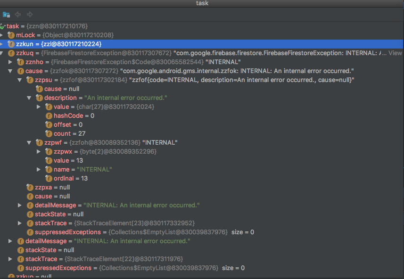404x279 pixels.
Task: Select the mLock Object row
Action: (202, 35)
